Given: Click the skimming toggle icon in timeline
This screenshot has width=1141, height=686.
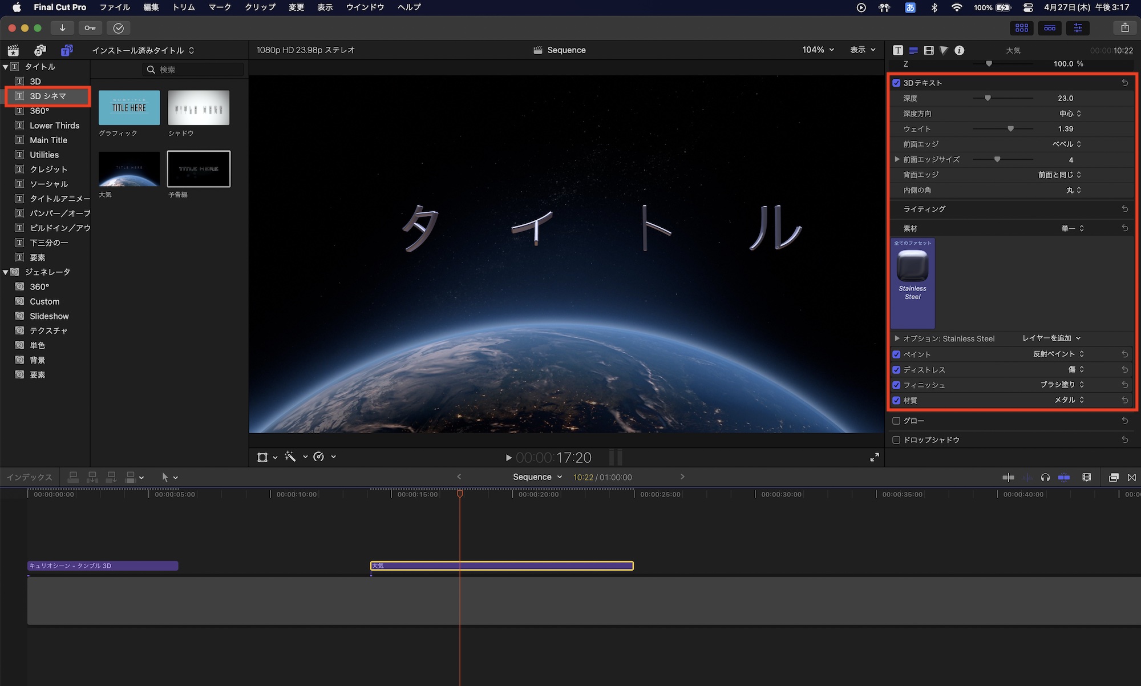Looking at the screenshot, I should coord(1008,478).
